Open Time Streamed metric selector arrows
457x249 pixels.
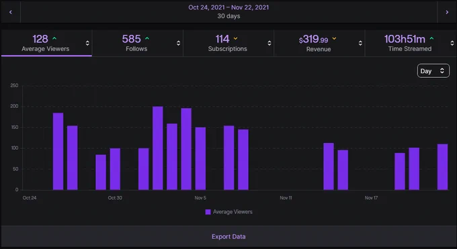pos(452,43)
